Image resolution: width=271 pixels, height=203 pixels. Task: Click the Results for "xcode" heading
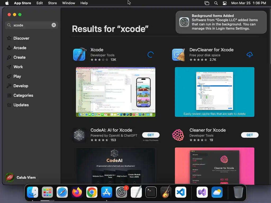(110, 29)
